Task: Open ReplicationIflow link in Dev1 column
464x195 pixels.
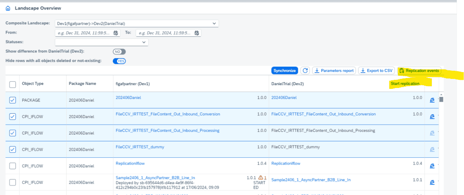Action: [x=130, y=163]
